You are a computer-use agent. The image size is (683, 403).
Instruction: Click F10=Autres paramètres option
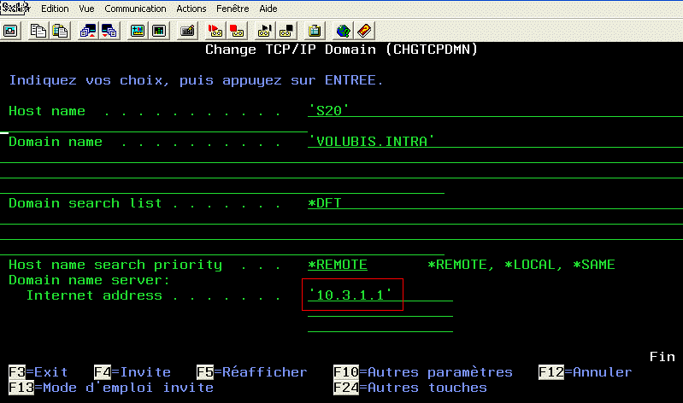click(x=423, y=372)
